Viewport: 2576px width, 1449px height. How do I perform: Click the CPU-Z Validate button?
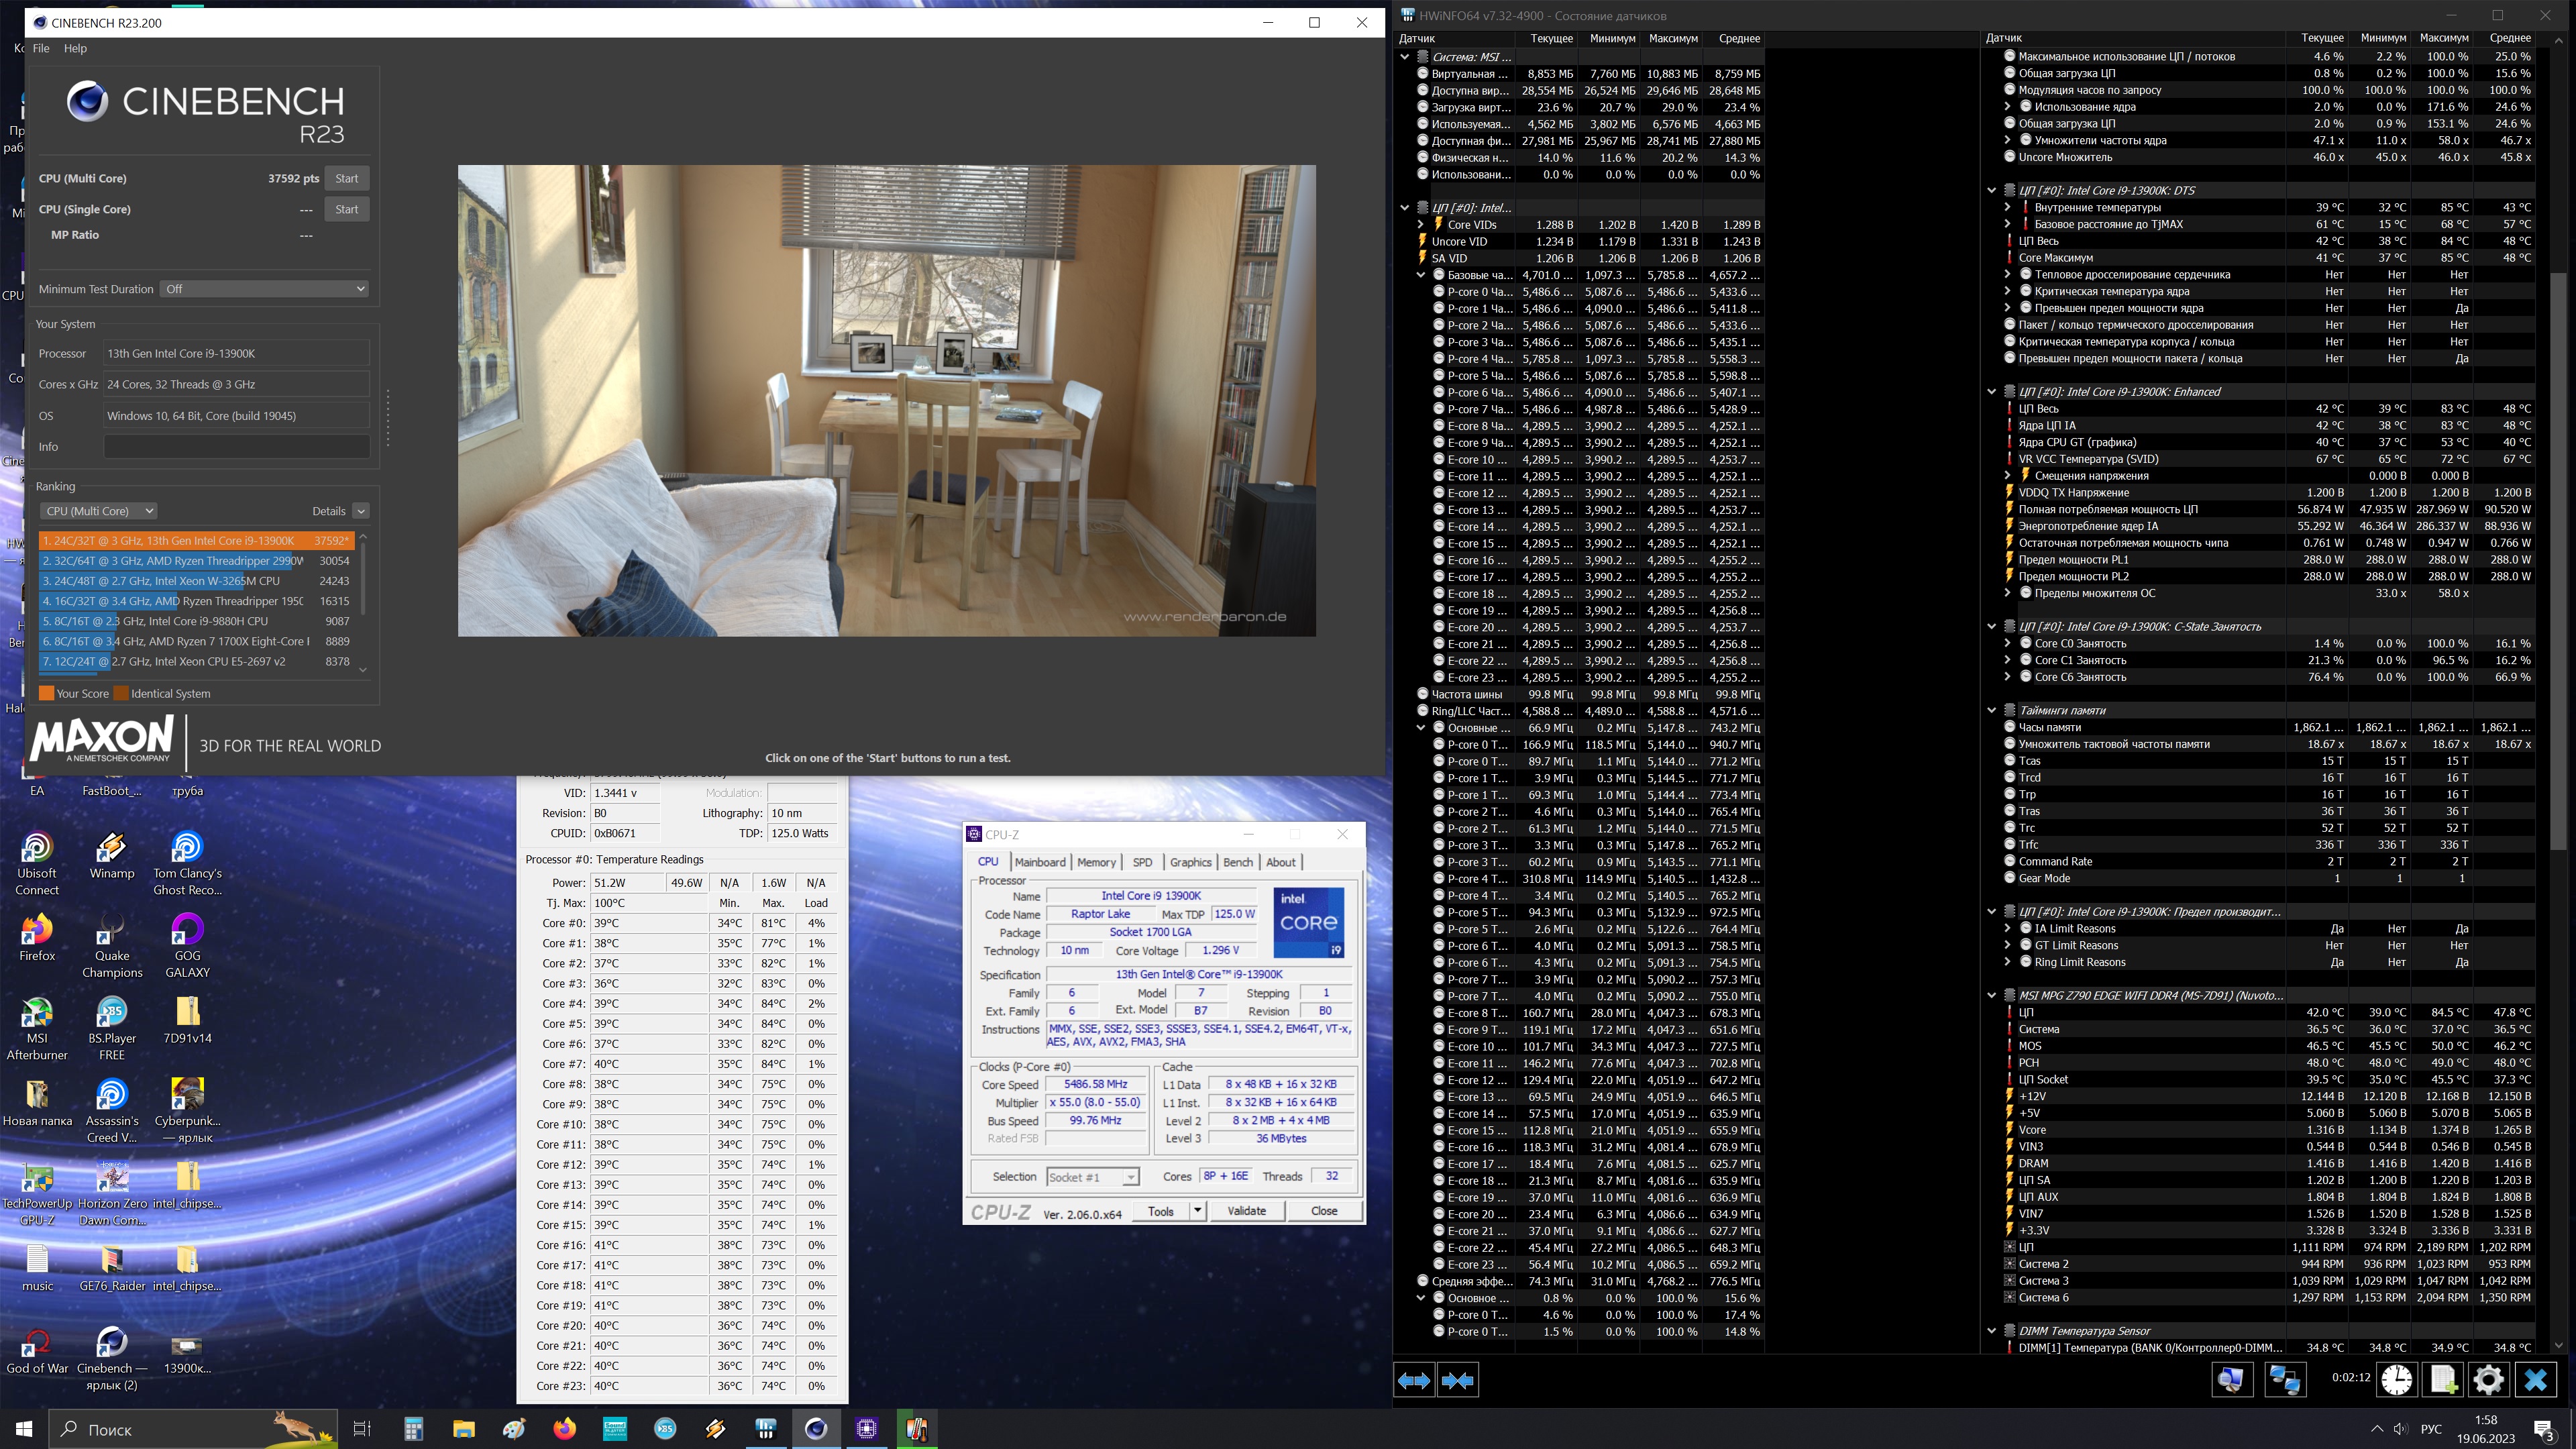[1246, 1211]
